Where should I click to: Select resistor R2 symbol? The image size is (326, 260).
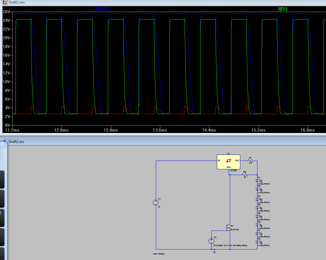coord(245,175)
